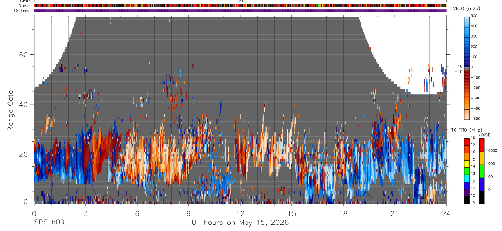The width and height of the screenshot is (502, 231).
Task: Click the TX FRQ scale value '15'
Action: [473, 159]
